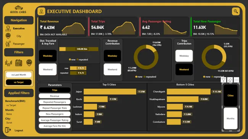
Task: Click the Lucknow bar in Top 5 Cities
Action: click(x=90, y=107)
